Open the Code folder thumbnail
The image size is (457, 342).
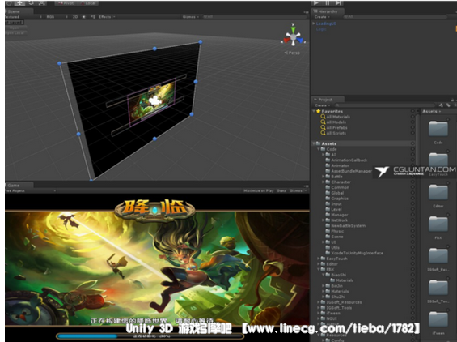point(438,129)
